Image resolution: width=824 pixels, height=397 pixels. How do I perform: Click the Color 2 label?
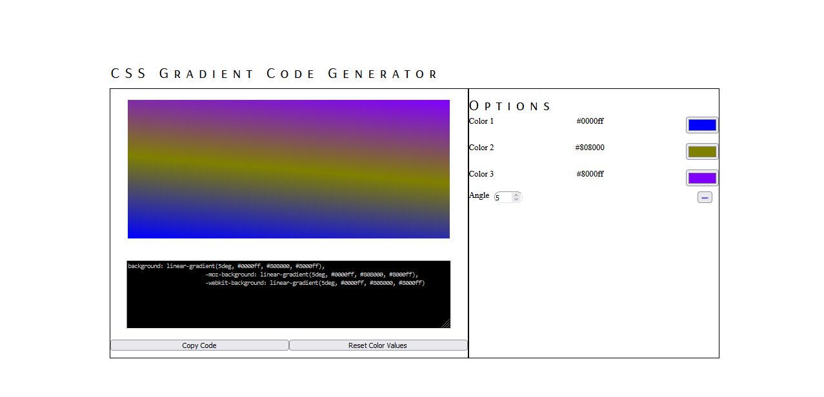[x=481, y=148]
